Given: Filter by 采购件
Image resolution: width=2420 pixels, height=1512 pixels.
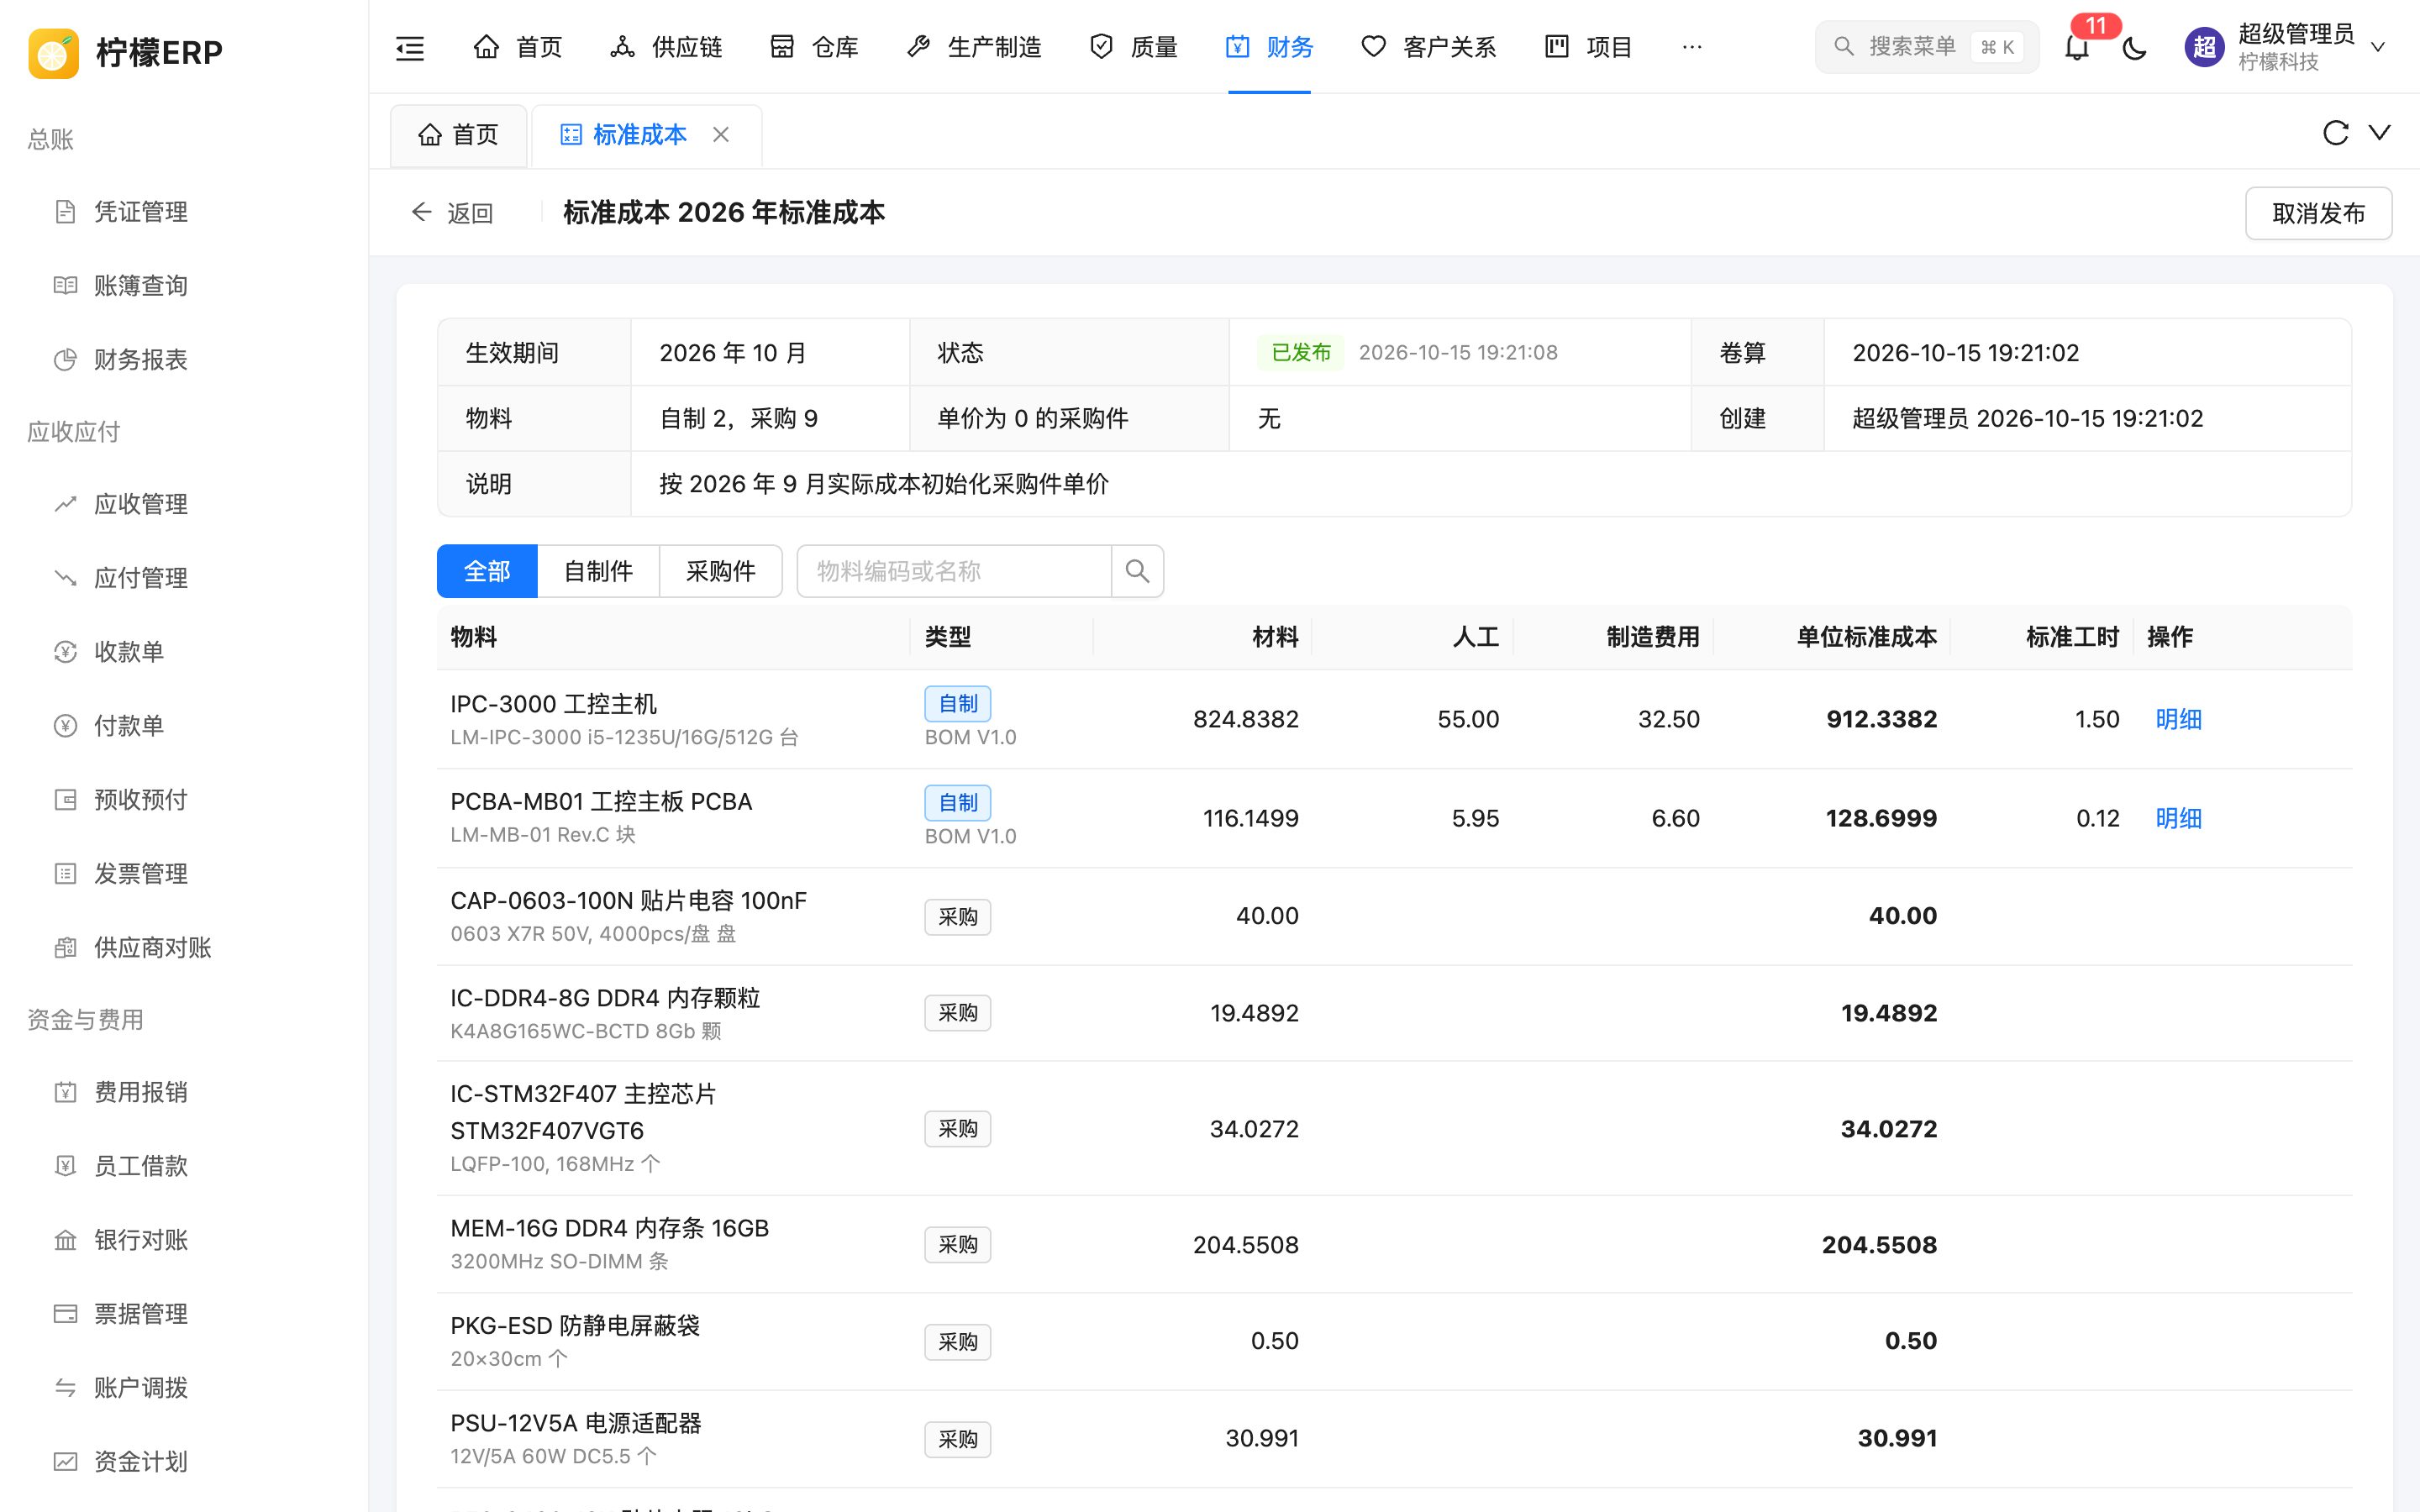Looking at the screenshot, I should point(720,571).
